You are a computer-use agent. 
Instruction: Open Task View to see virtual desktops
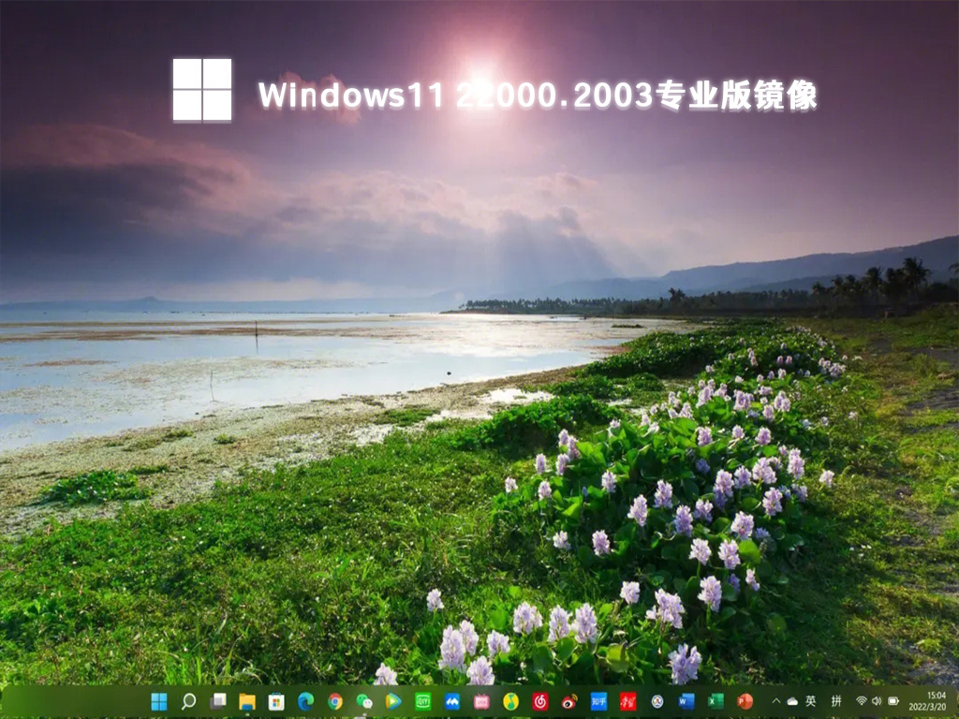click(219, 705)
